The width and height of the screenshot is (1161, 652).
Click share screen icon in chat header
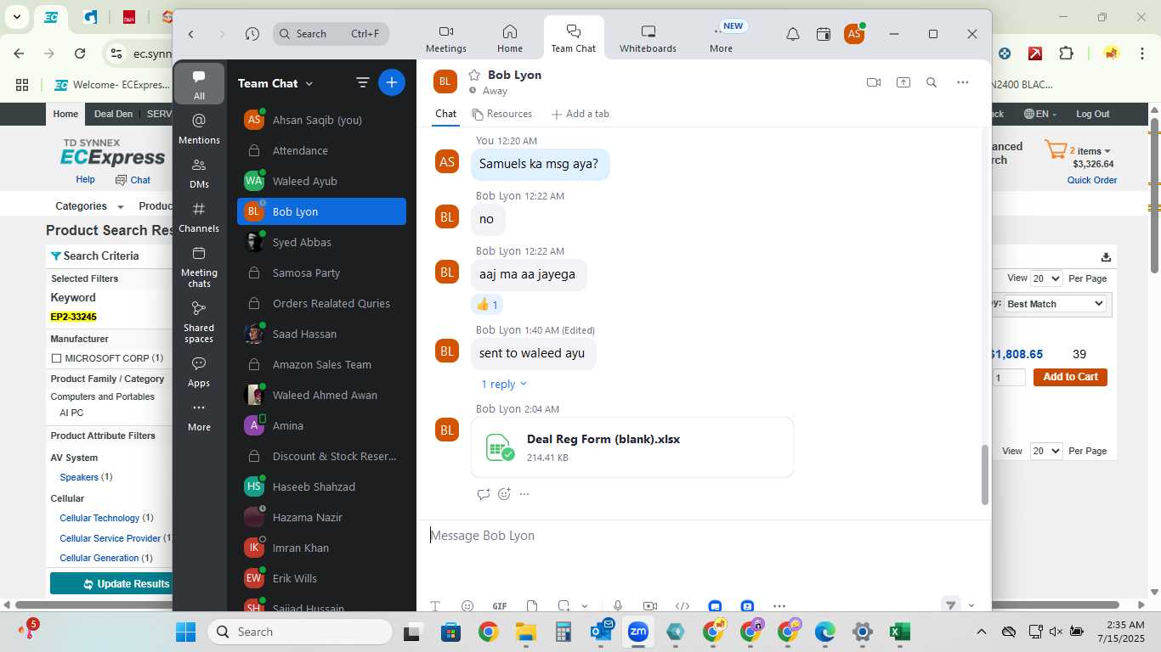903,82
